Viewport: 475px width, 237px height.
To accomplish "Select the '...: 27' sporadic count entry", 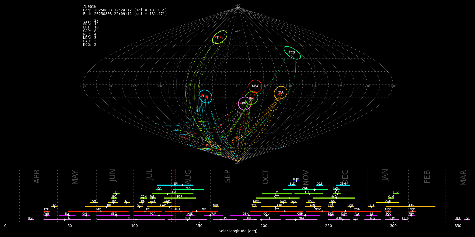I will click(91, 21).
